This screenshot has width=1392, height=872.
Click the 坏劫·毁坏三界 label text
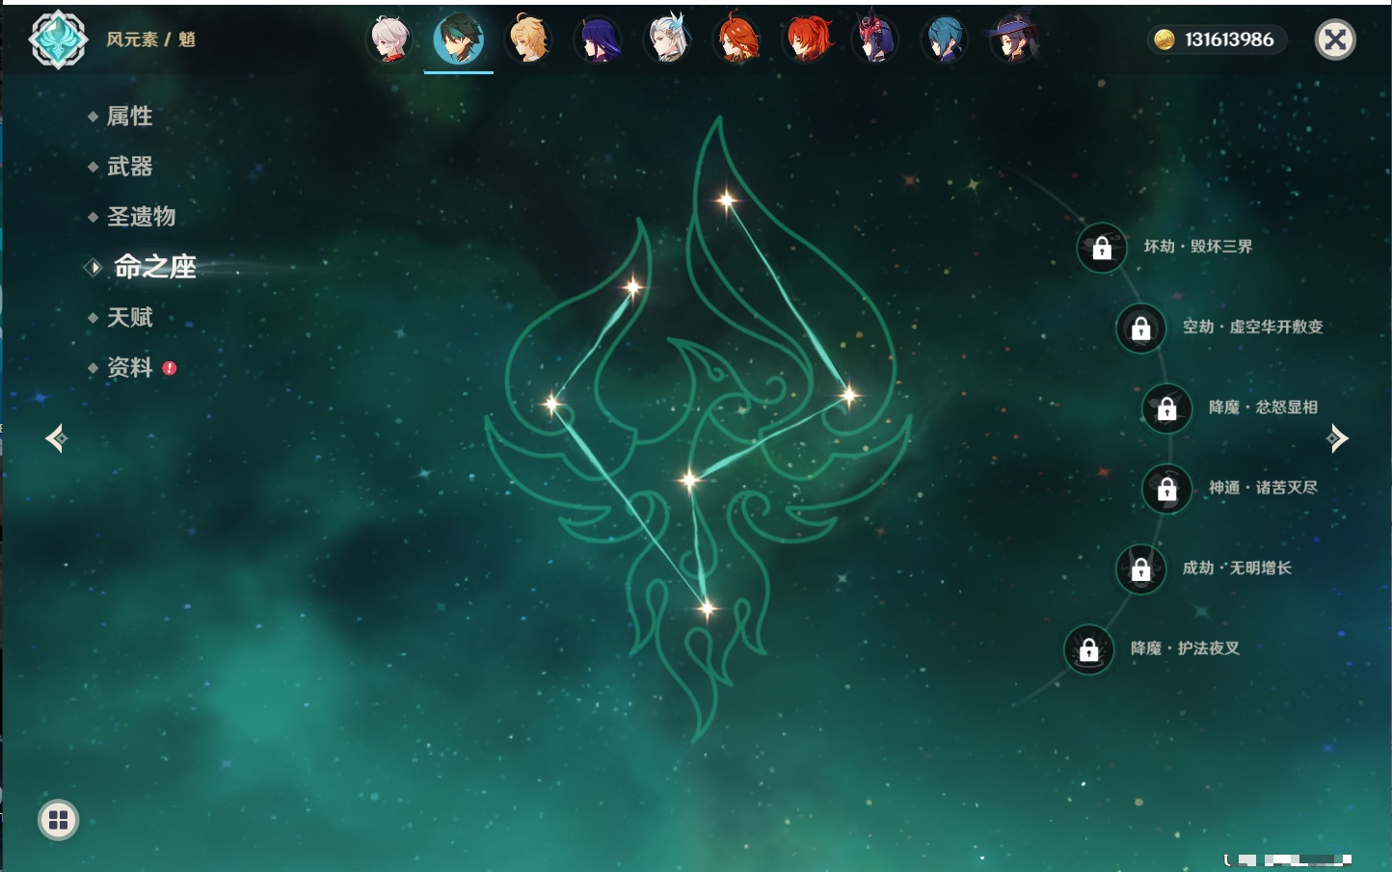(1198, 247)
